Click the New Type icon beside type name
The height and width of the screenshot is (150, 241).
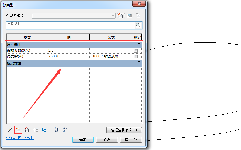coord(121,16)
